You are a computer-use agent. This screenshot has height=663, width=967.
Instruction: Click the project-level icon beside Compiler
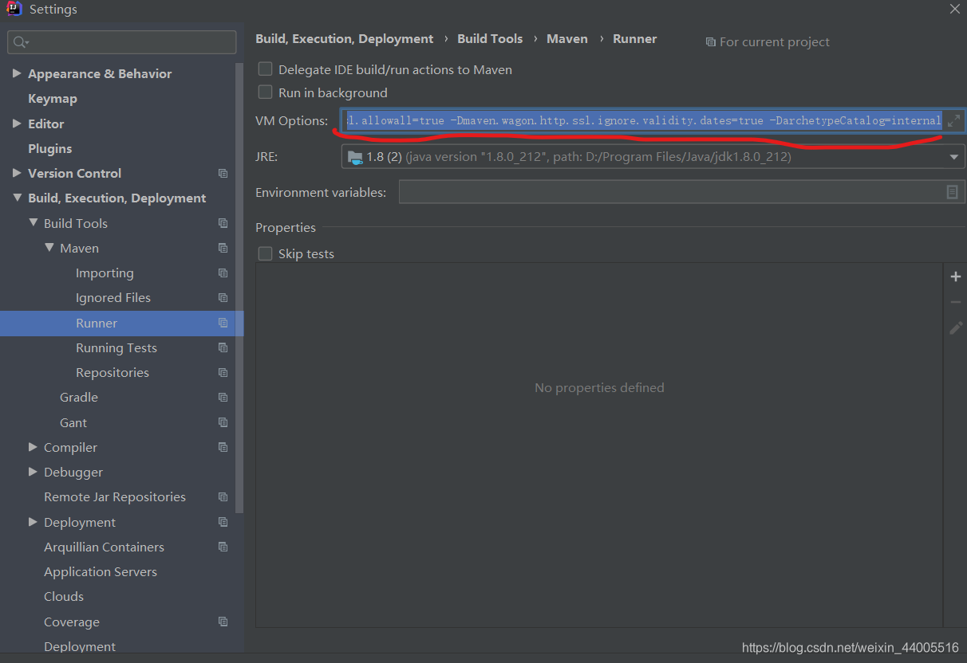[223, 447]
